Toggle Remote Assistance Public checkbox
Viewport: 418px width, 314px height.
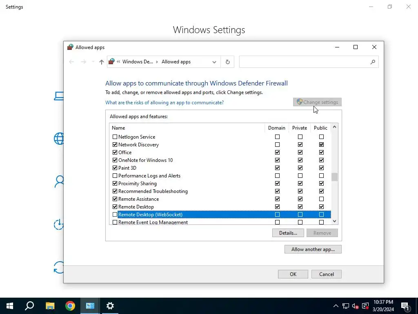322,199
